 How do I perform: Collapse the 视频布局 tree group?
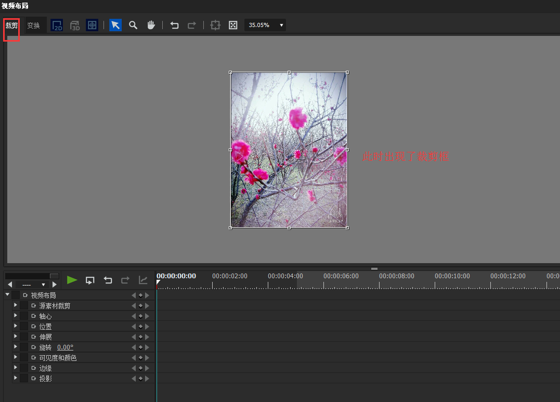[x=7, y=295]
